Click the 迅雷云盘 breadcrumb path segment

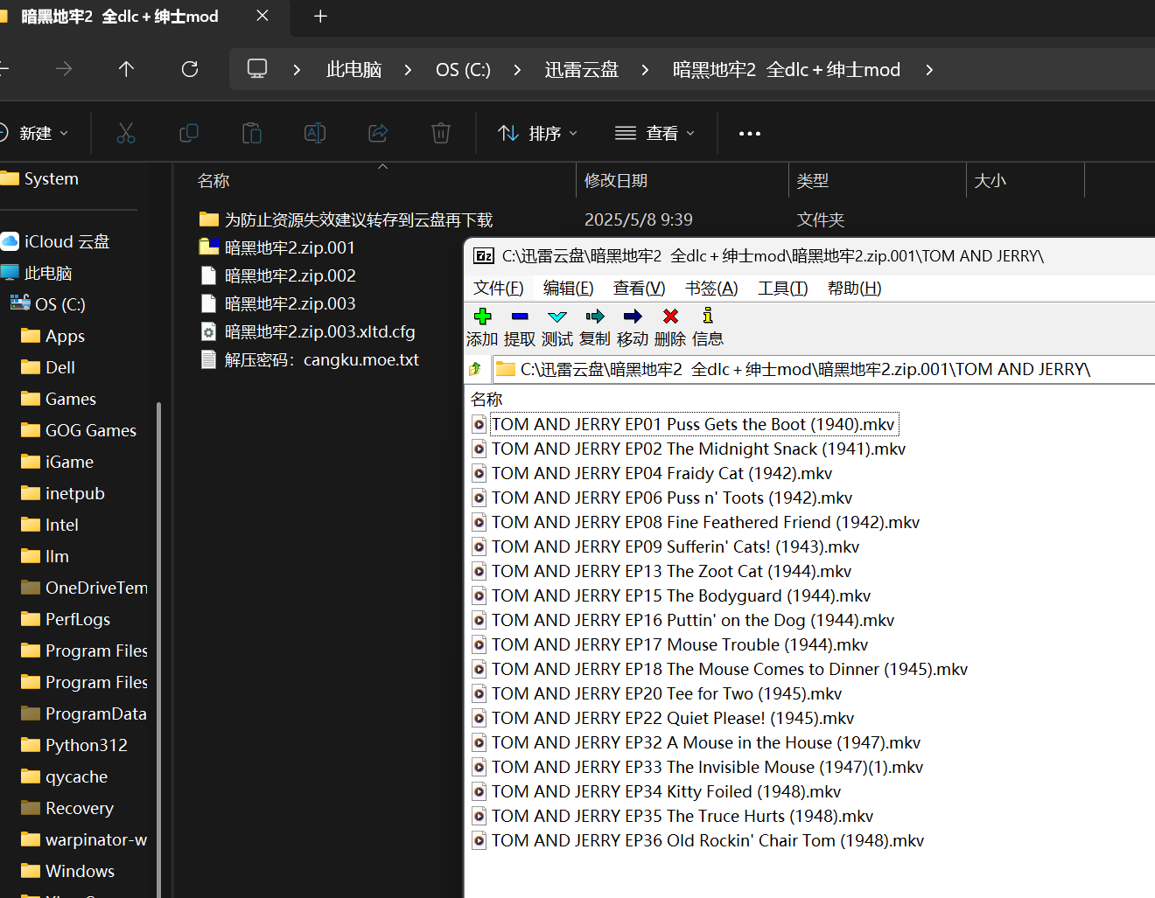pos(581,69)
